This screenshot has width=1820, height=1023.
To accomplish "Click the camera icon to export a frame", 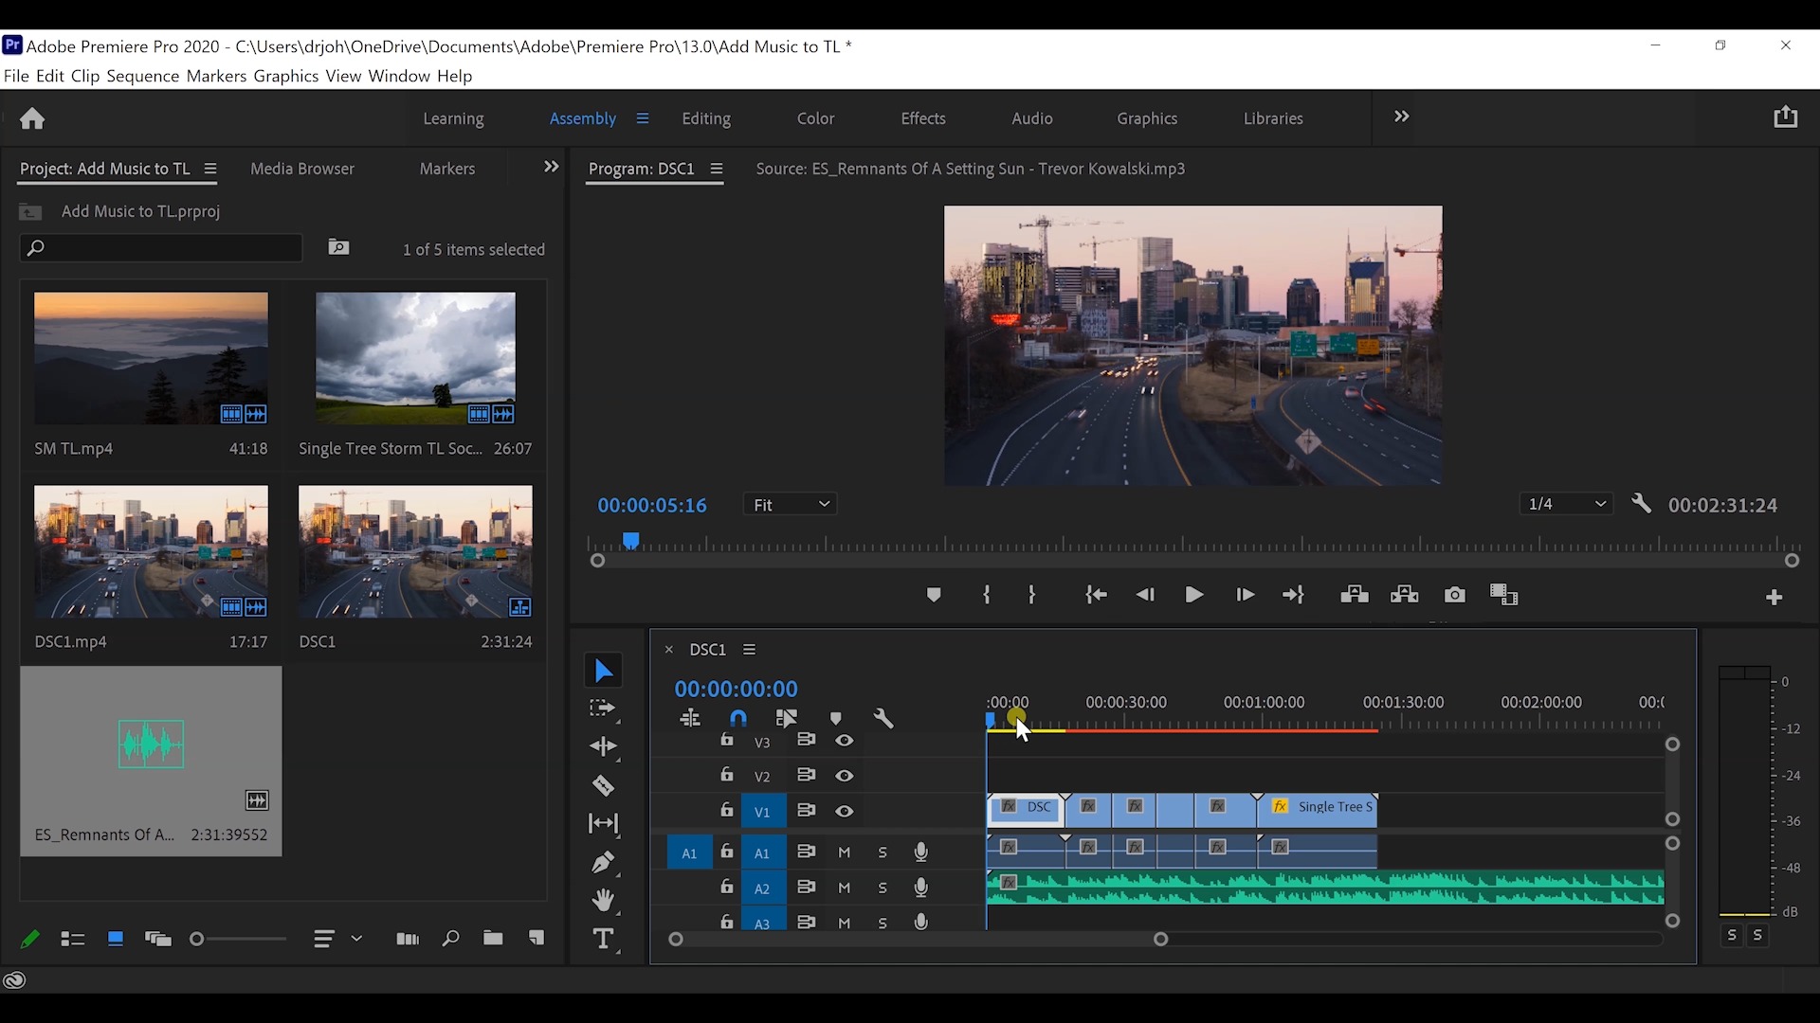I will click(1454, 595).
